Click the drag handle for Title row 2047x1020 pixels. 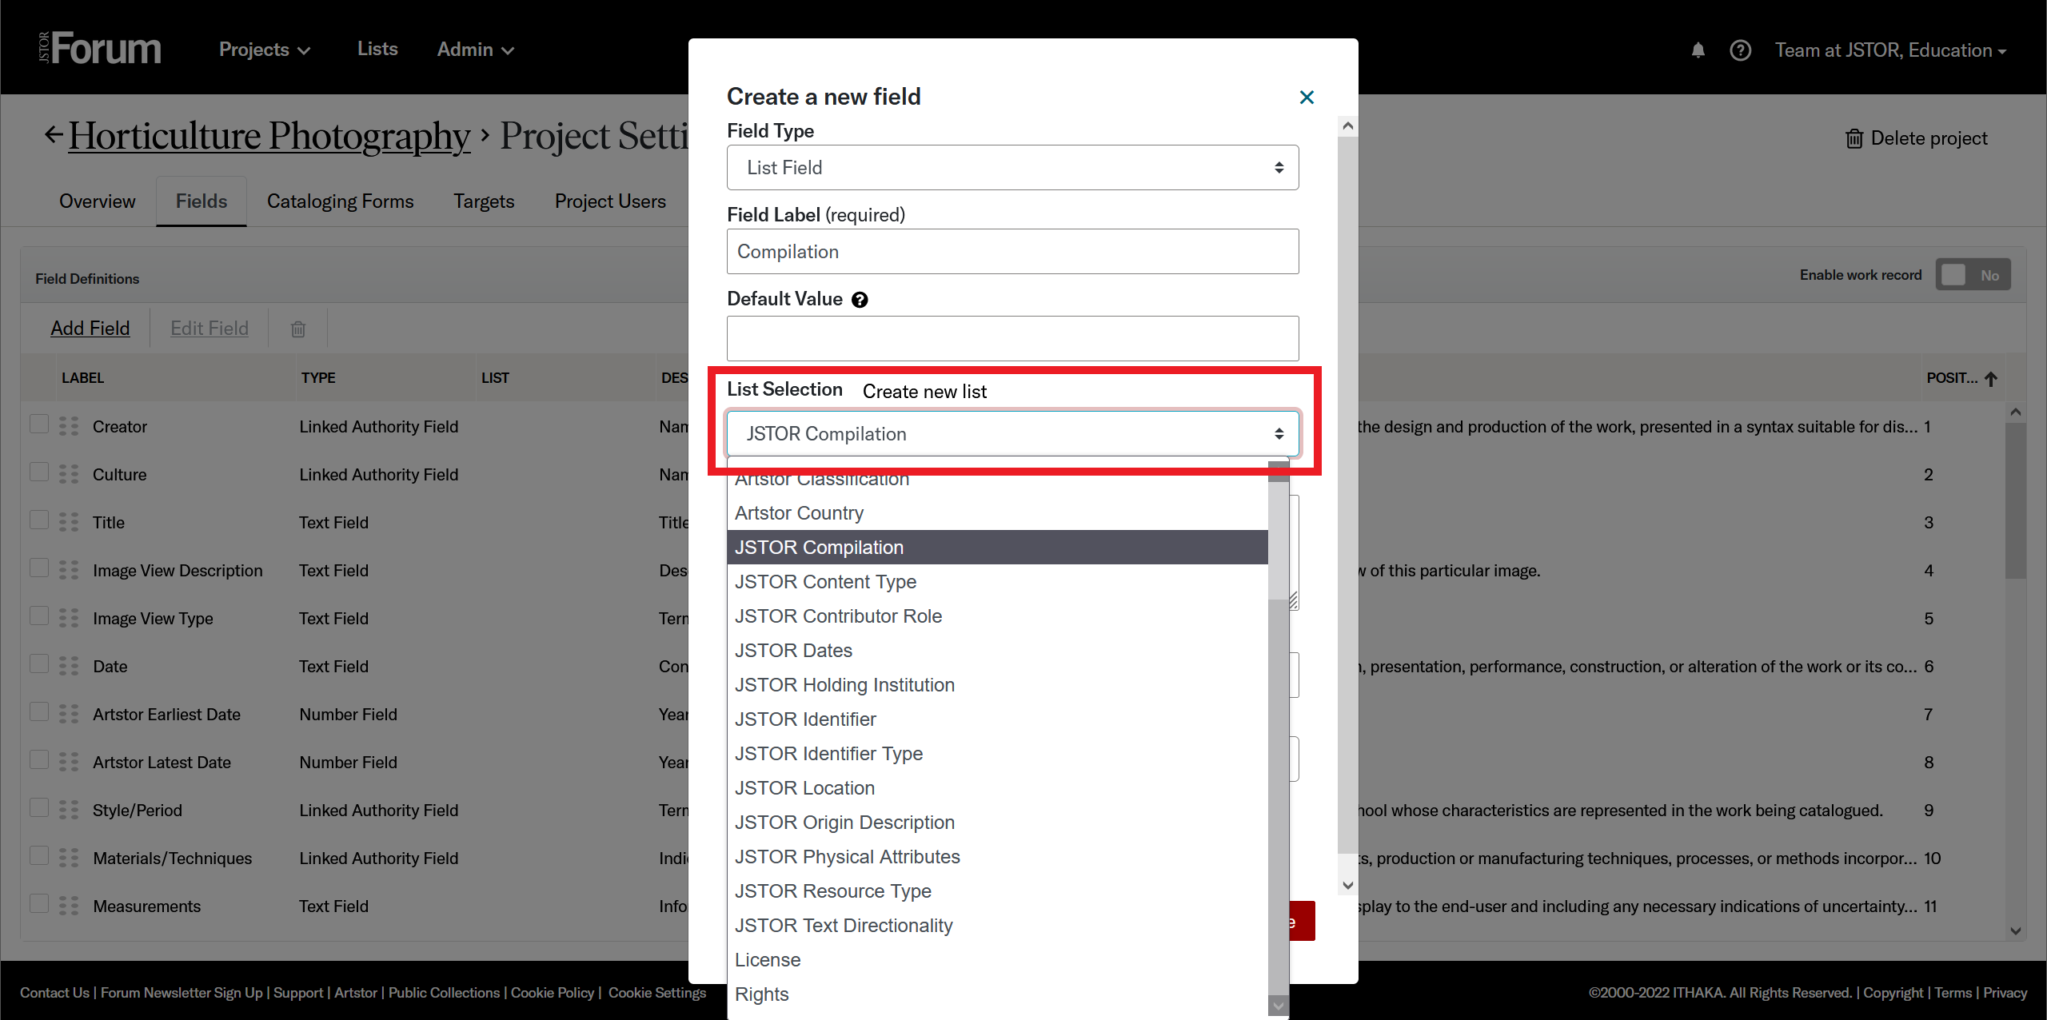coord(69,522)
